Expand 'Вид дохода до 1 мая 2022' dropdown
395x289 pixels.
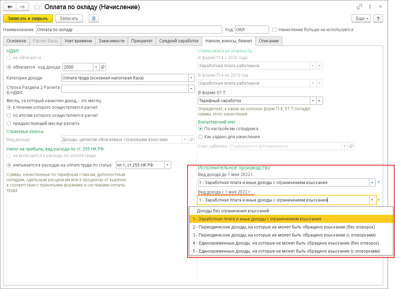pyautogui.click(x=372, y=182)
